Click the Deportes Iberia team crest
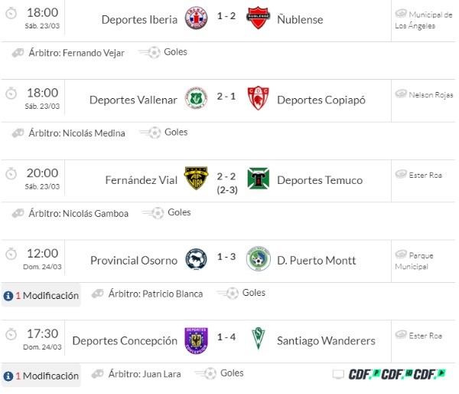 [197, 19]
